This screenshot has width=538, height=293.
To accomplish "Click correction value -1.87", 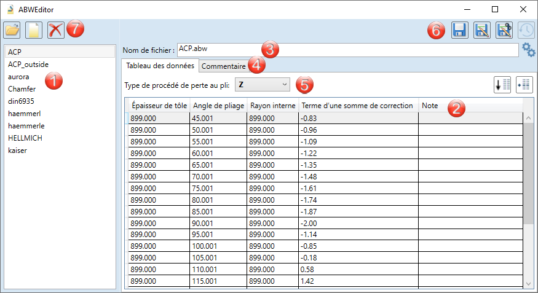I will pos(358,211).
